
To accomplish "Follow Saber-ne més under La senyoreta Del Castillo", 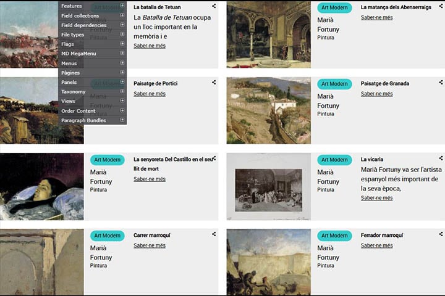I will pos(150,179).
